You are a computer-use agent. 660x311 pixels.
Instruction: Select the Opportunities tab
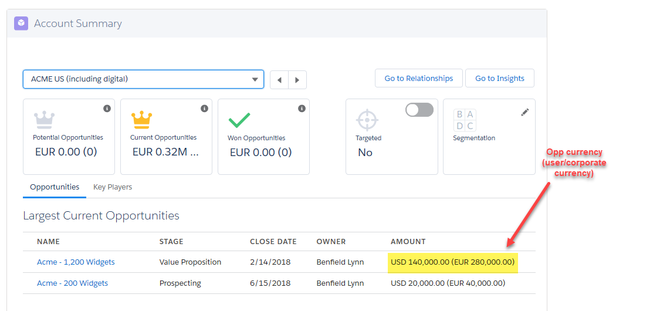coord(55,187)
